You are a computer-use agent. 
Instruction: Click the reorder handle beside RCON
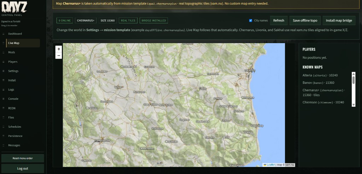(x=3, y=108)
